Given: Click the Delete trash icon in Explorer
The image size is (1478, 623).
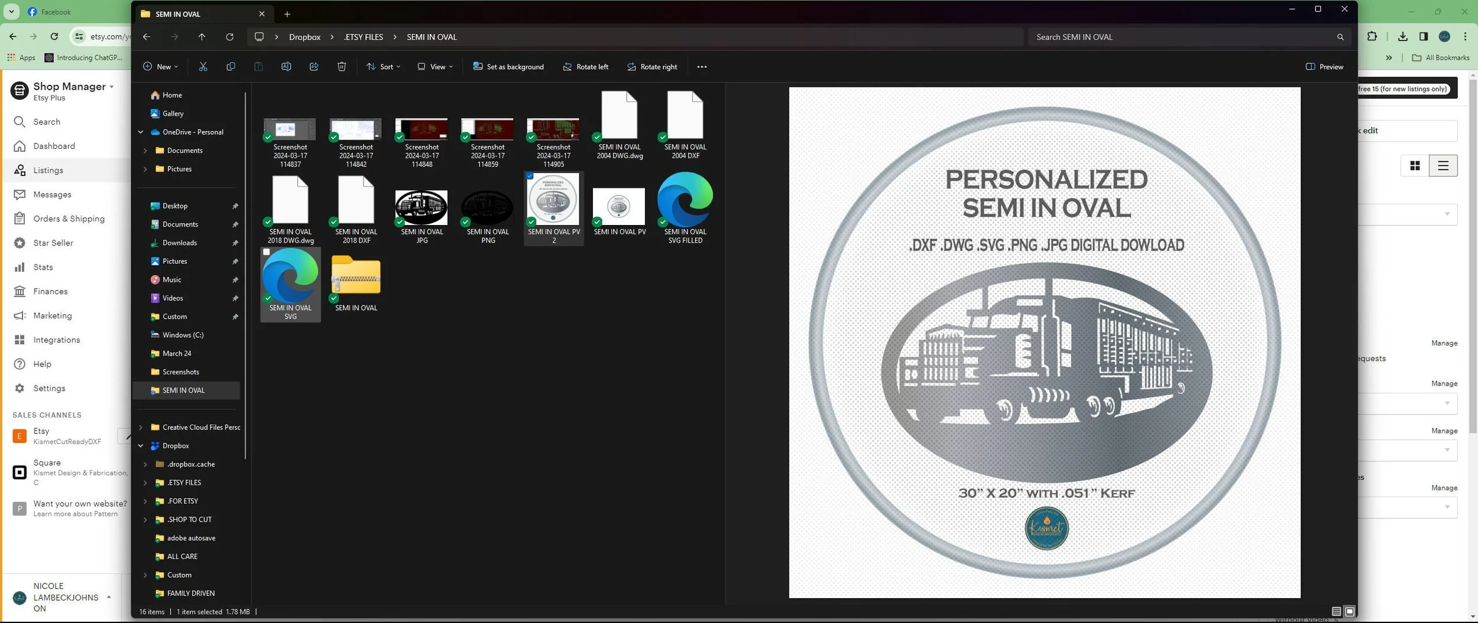Looking at the screenshot, I should [342, 67].
